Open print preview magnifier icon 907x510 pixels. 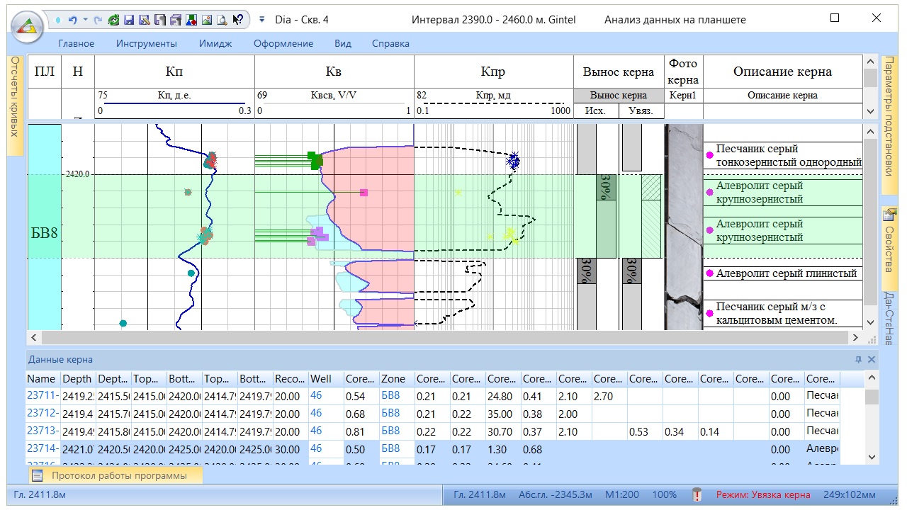(x=222, y=21)
